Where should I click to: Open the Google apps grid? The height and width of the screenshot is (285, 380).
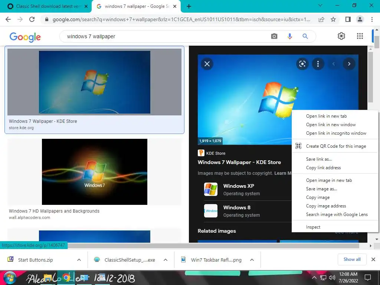360,36
